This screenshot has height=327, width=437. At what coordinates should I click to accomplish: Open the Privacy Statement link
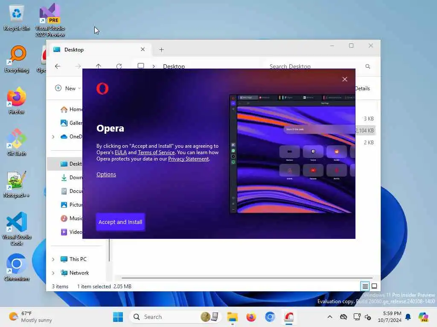[x=188, y=159]
